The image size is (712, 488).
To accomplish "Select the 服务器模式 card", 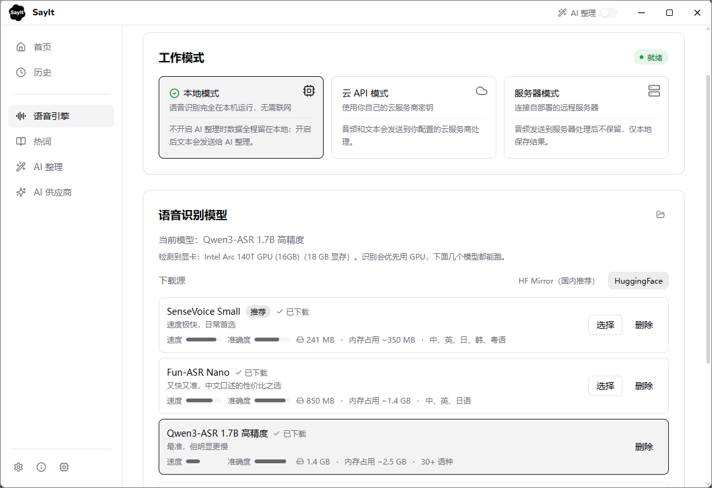I will pos(586,117).
